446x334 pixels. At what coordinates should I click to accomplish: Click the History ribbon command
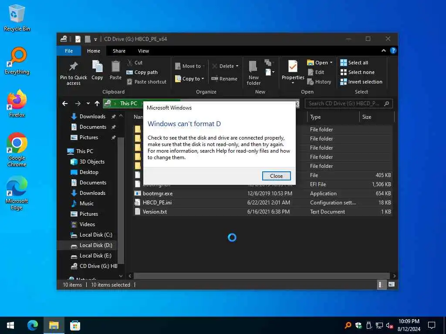319,82
